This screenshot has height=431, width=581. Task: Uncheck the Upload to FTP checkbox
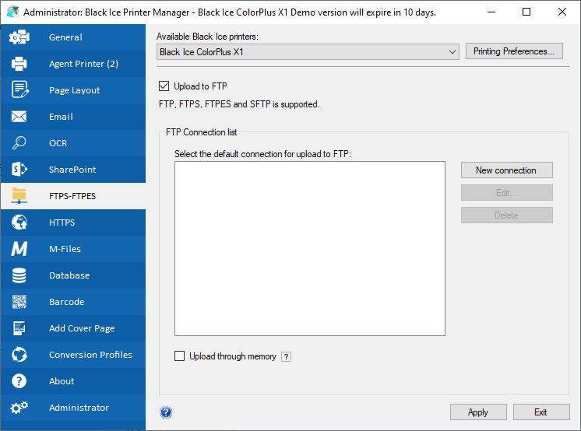tap(164, 86)
